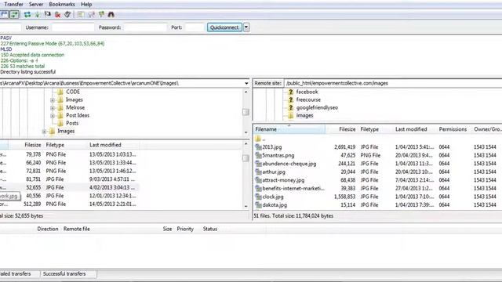Click the Password input field
502x282 pixels.
point(145,27)
